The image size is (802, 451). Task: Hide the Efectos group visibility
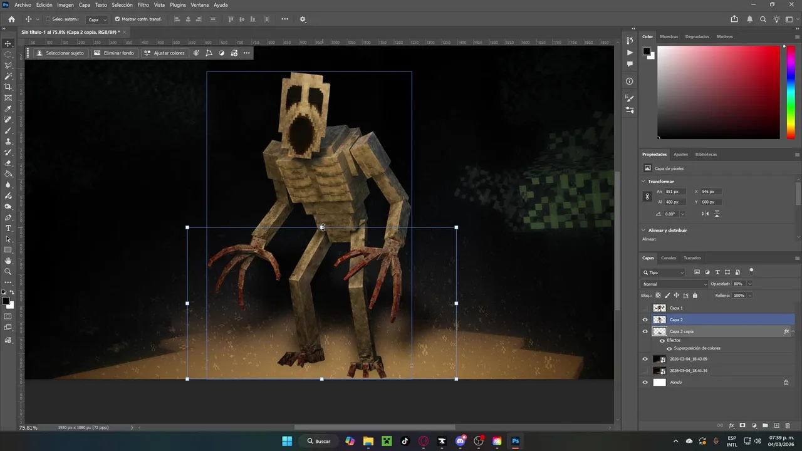[662, 340]
